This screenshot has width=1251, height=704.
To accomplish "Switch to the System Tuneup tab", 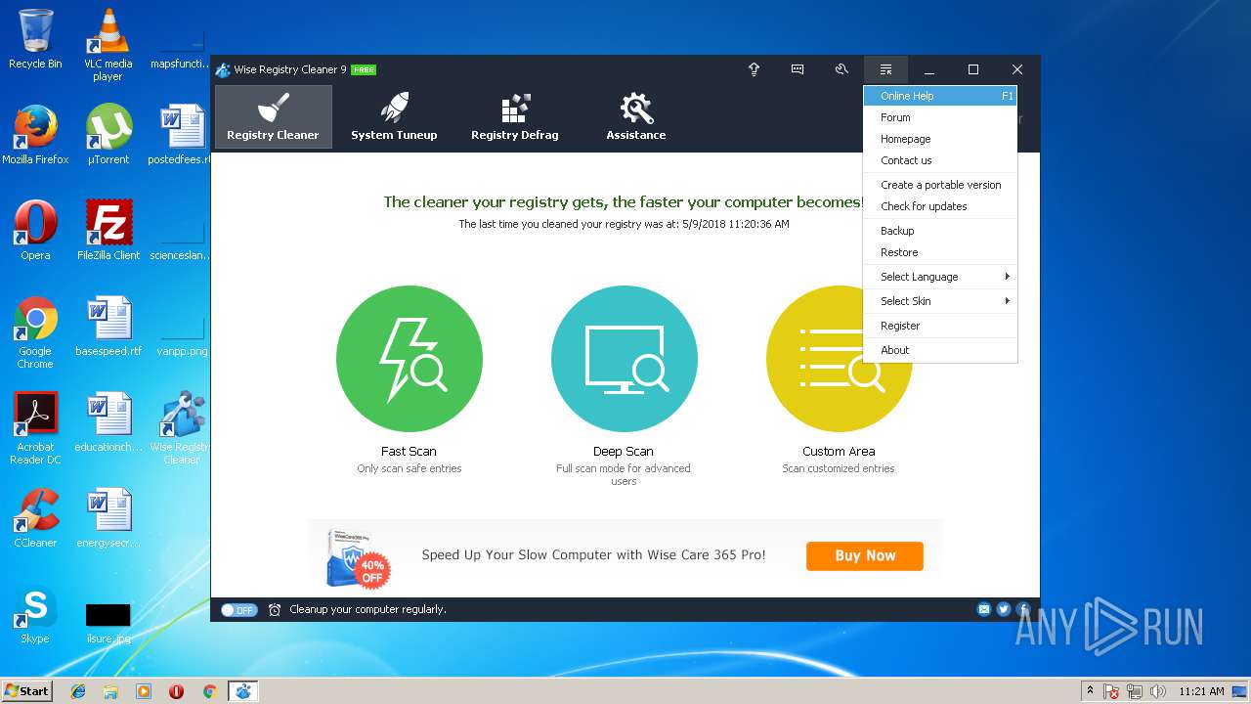I will click(394, 116).
